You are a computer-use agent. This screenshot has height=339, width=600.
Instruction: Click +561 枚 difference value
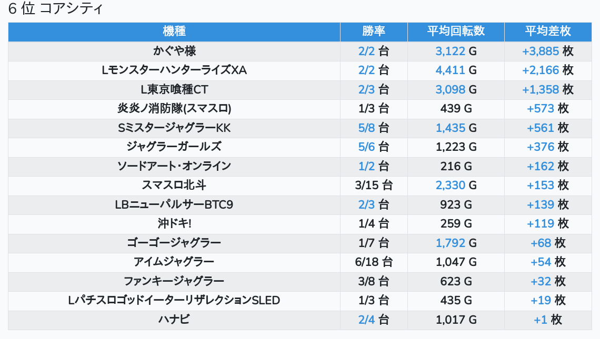click(x=547, y=128)
